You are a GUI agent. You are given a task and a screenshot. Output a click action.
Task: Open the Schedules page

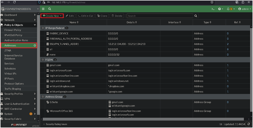click(x=10, y=69)
